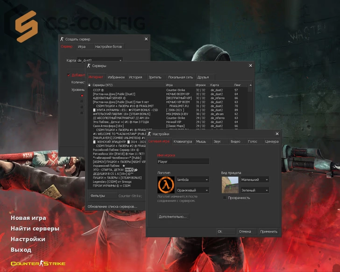This screenshot has width=340, height=272.
Task: Click the game cell "[БЕСПЛАТНЫЙ VIP]"
Action: pos(179,98)
